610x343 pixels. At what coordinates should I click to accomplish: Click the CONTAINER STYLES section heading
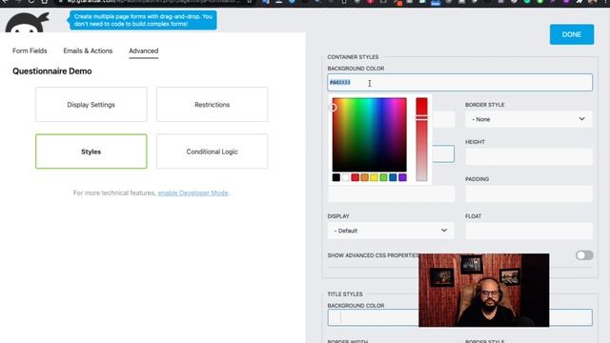point(353,57)
